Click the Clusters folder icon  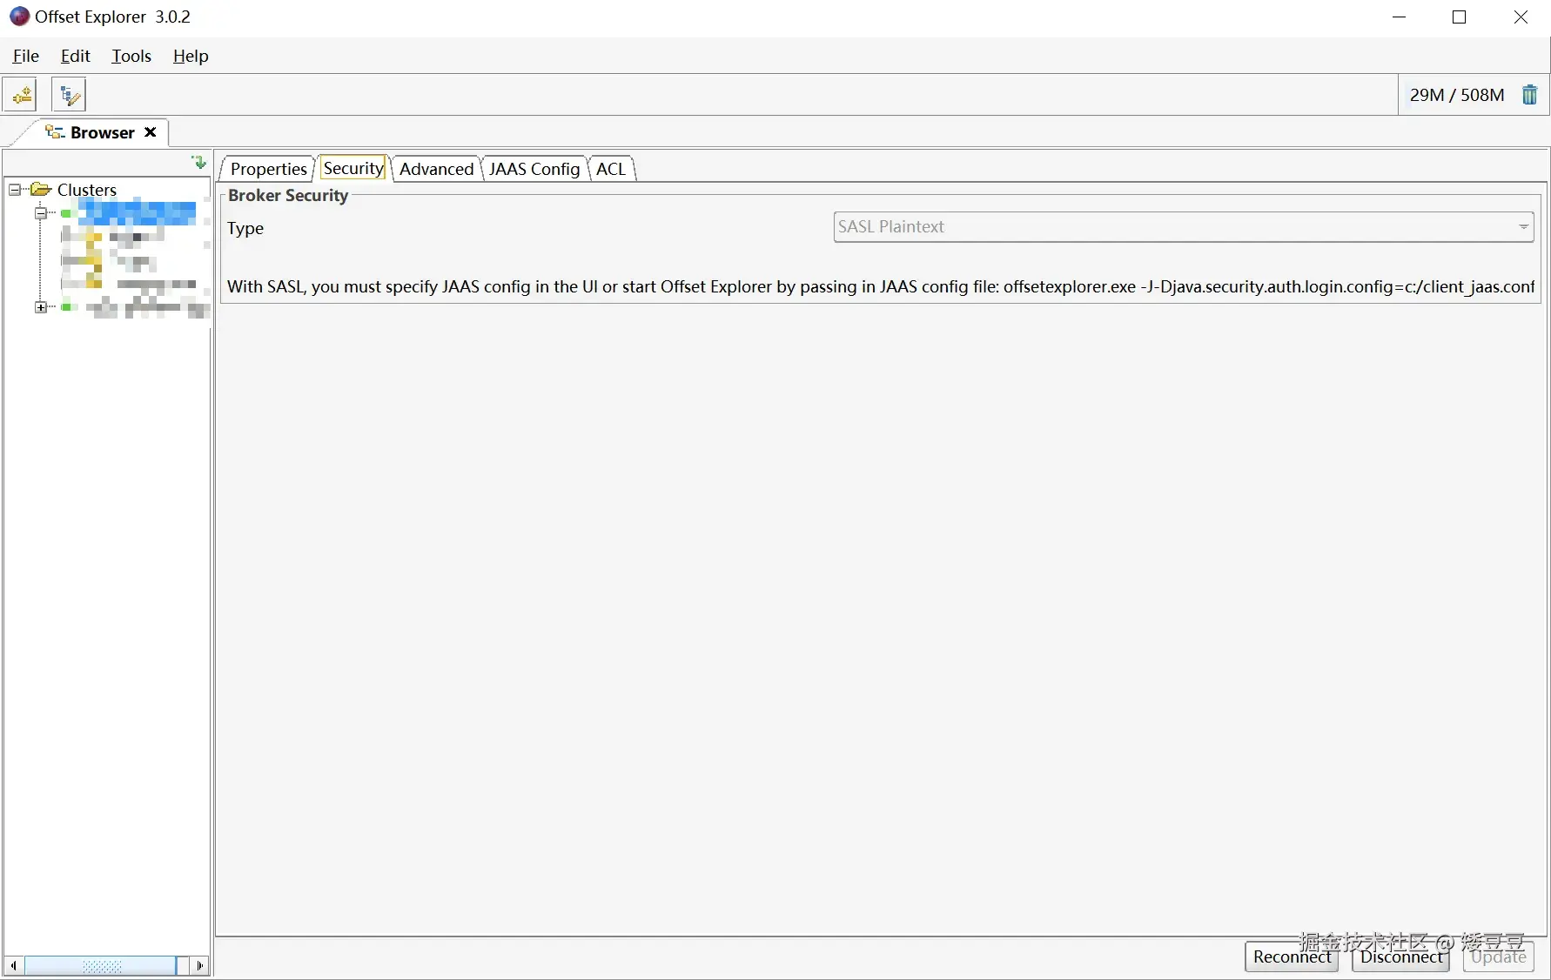pos(41,189)
